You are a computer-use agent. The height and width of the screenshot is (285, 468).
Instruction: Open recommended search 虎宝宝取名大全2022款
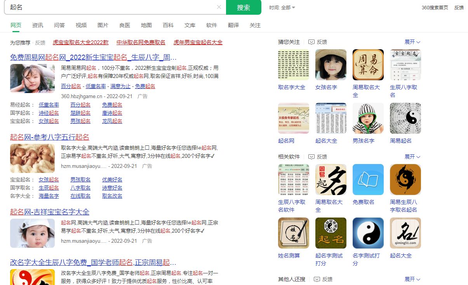tap(80, 43)
